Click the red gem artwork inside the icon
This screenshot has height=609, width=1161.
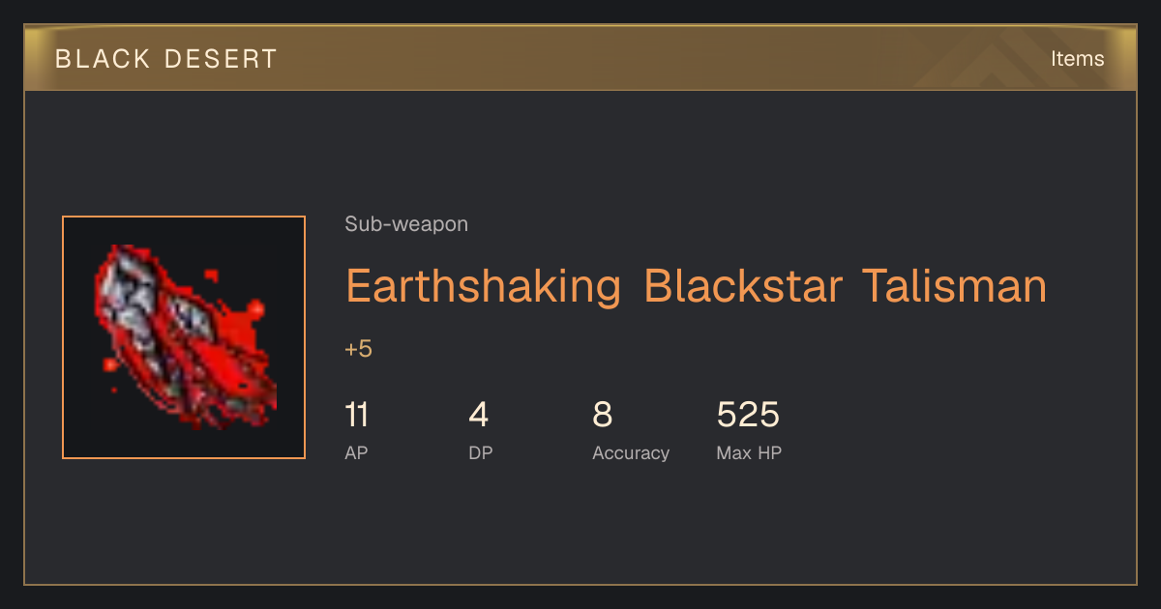tap(184, 336)
